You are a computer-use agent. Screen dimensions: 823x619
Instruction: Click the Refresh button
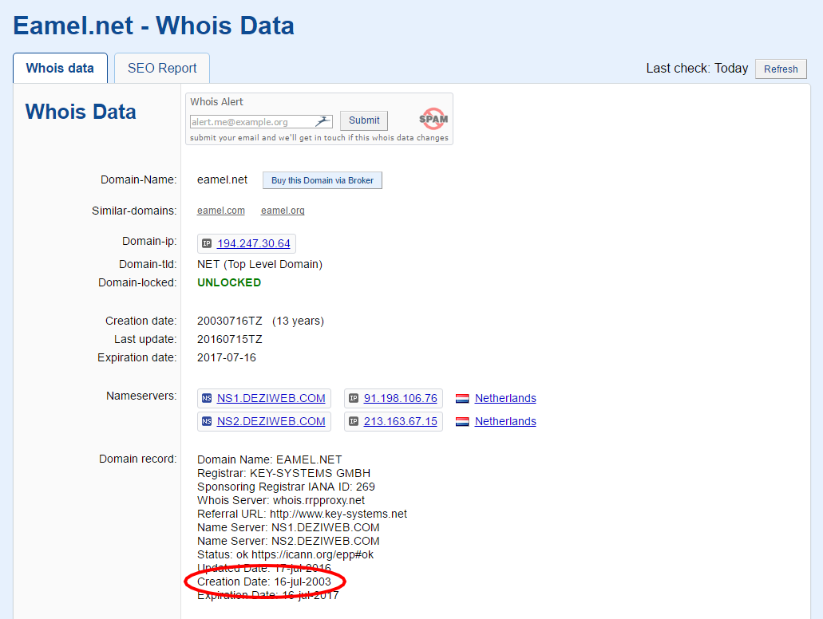pos(781,69)
